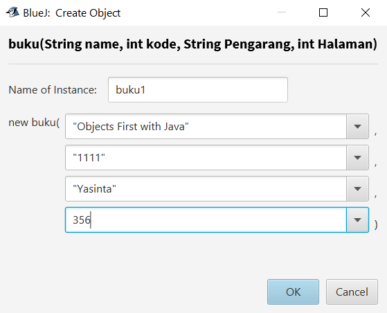Click the Halaman field containing 356
The image size is (387, 313).
[206, 220]
